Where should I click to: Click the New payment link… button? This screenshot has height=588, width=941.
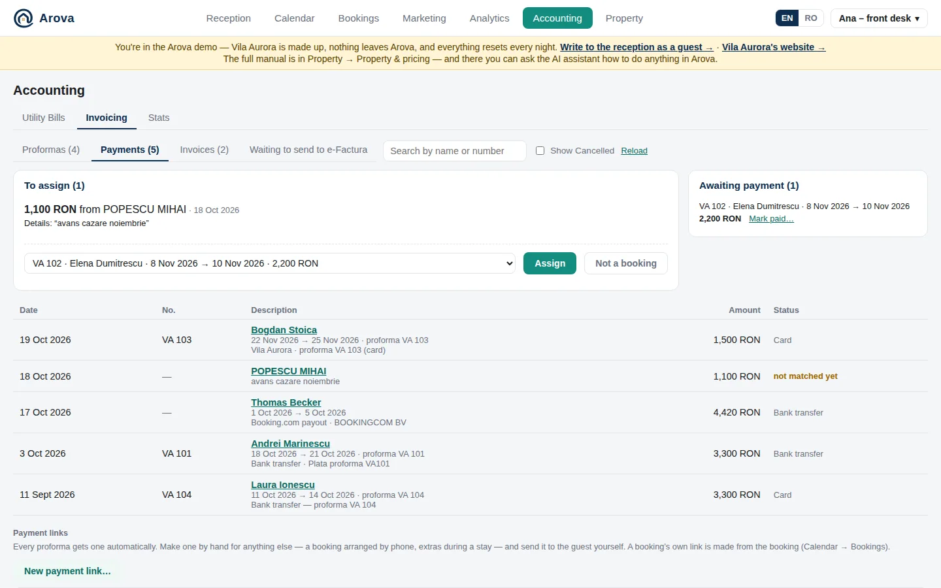coord(67,571)
